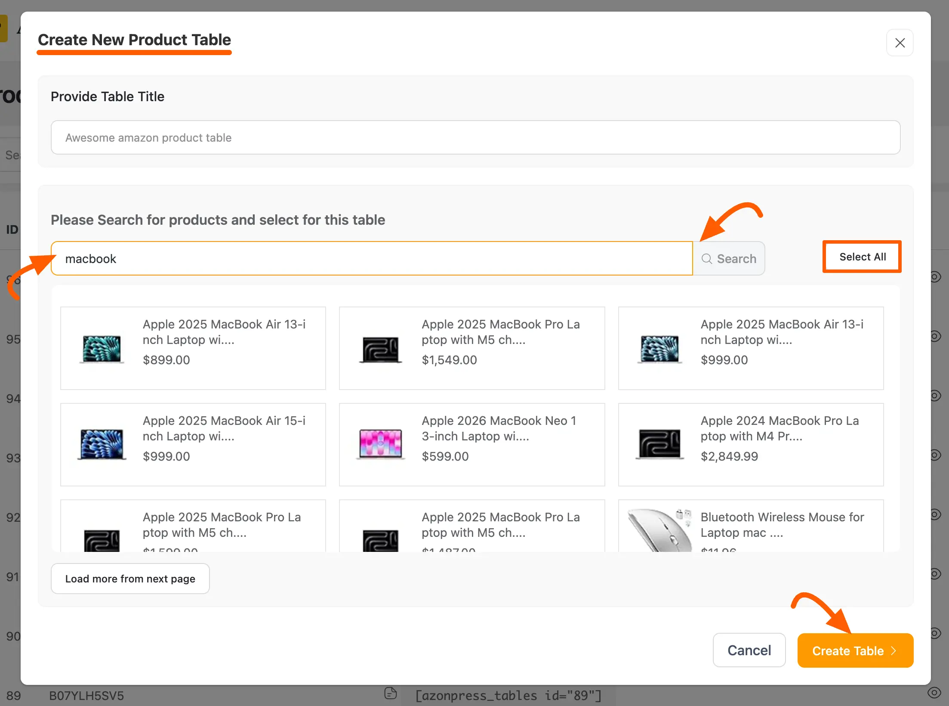
Task: Click the pink MacBook Neo thumbnail image
Action: [380, 443]
